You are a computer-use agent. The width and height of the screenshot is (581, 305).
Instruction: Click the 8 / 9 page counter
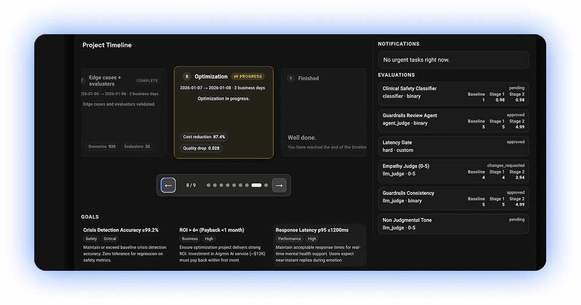tap(191, 185)
